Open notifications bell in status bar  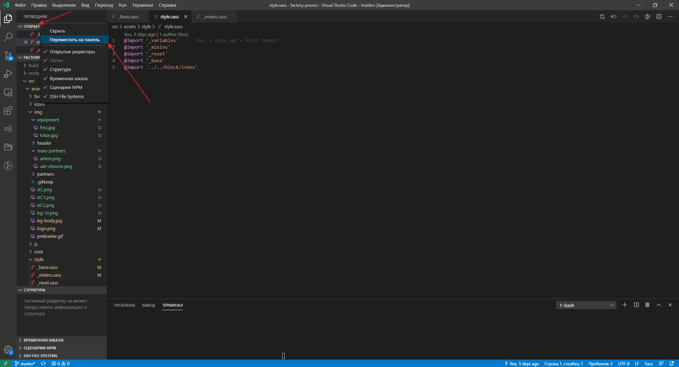(x=672, y=363)
